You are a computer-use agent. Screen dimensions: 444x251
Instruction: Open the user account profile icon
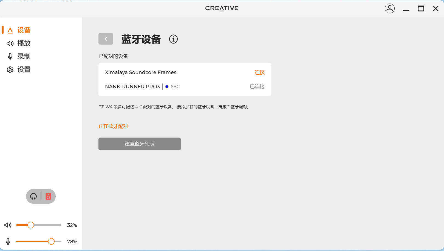pos(389,8)
